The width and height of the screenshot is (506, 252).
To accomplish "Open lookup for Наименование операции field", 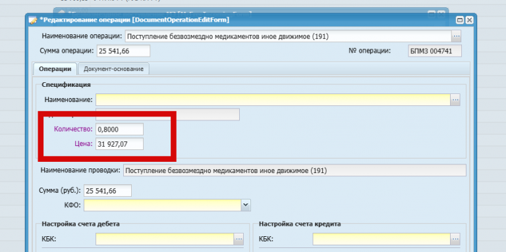I will [456, 36].
